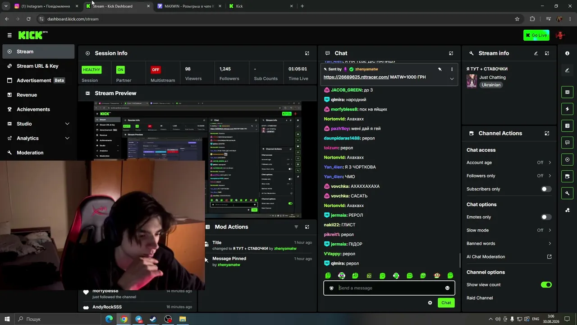Toggle the list widget in the right rail
This screenshot has width=577, height=325.
(567, 125)
